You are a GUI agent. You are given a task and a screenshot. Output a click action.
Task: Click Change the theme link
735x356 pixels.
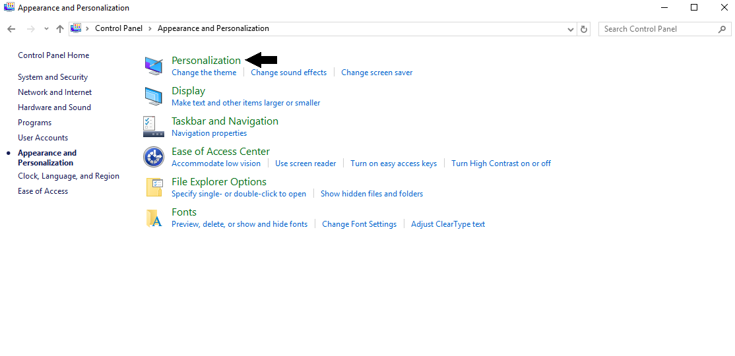pos(204,73)
